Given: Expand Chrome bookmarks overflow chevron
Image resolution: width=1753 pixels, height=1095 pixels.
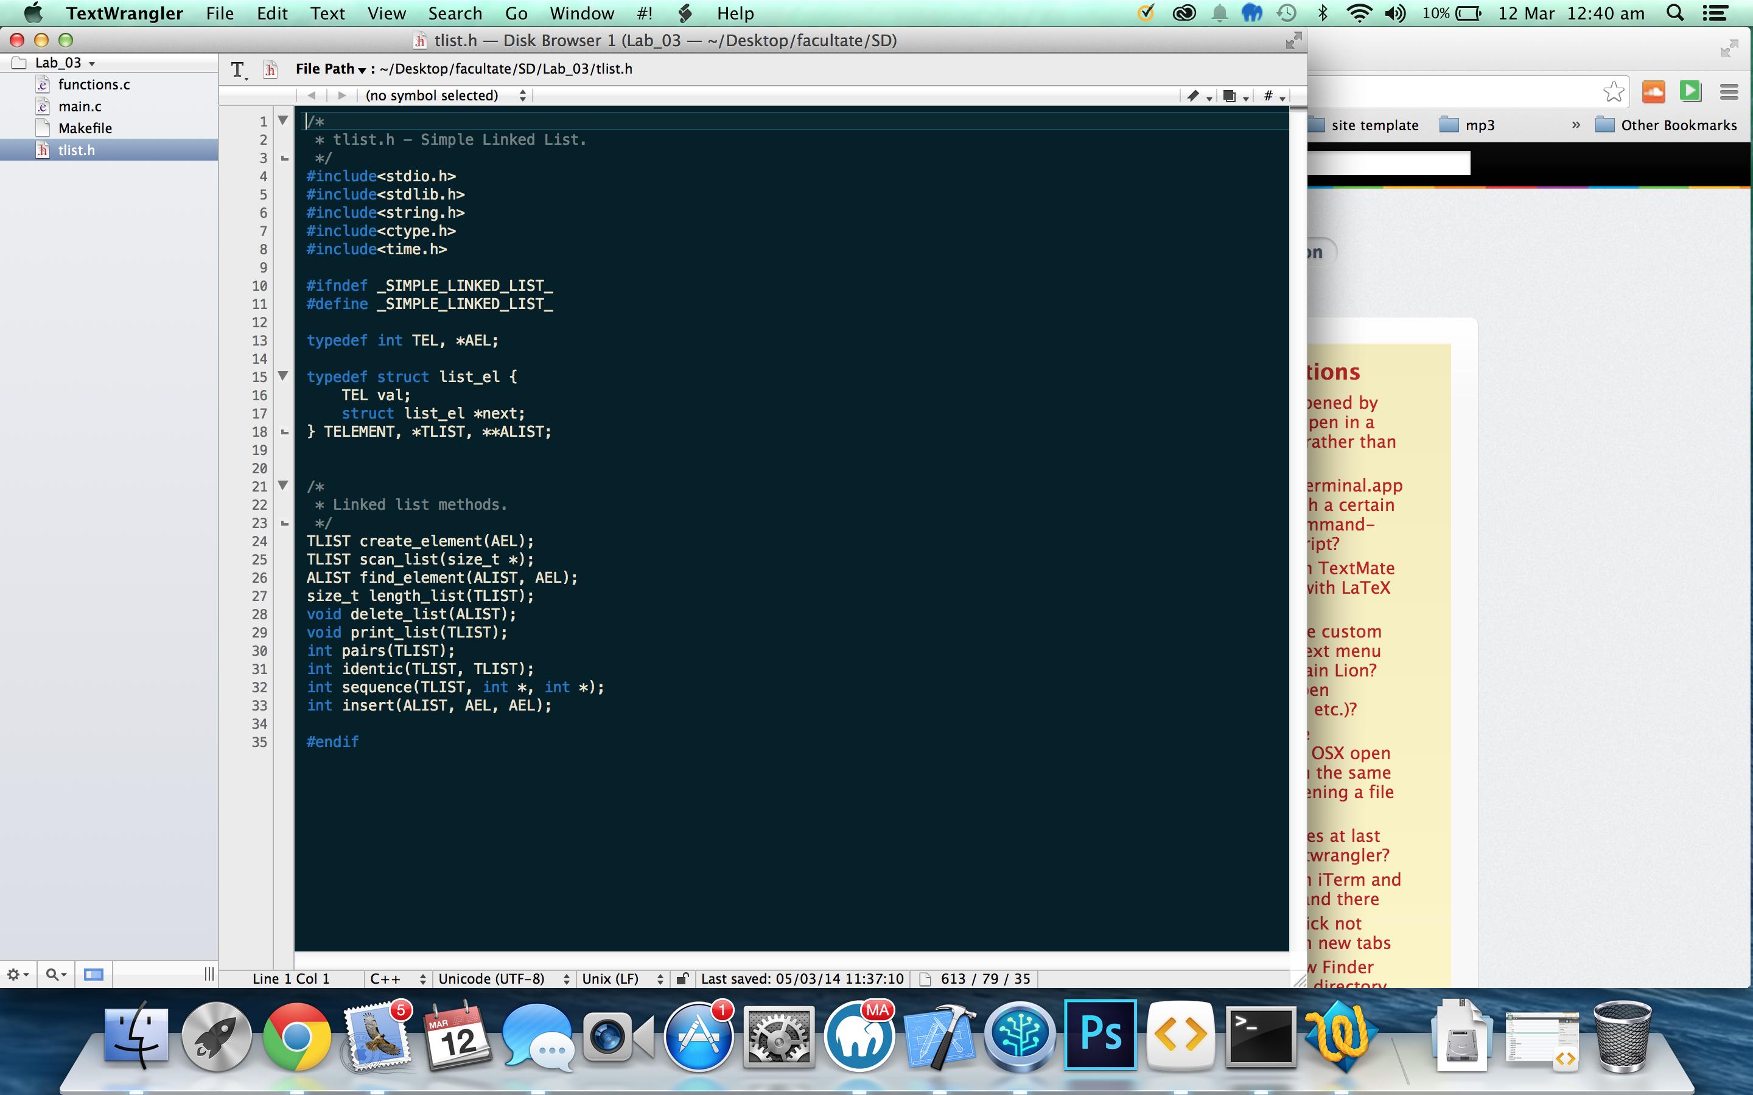Looking at the screenshot, I should (x=1575, y=125).
